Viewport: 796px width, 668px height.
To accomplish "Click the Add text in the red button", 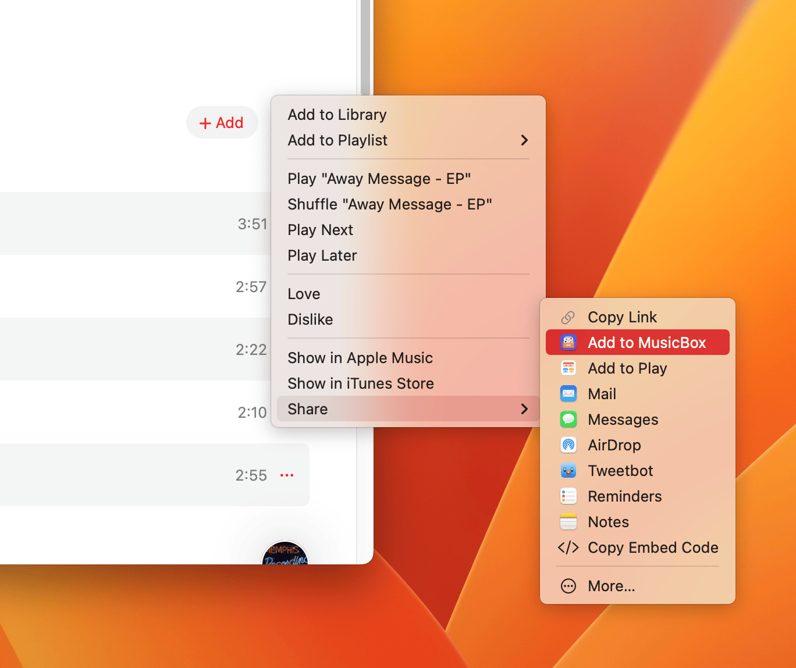I will pyautogui.click(x=229, y=123).
